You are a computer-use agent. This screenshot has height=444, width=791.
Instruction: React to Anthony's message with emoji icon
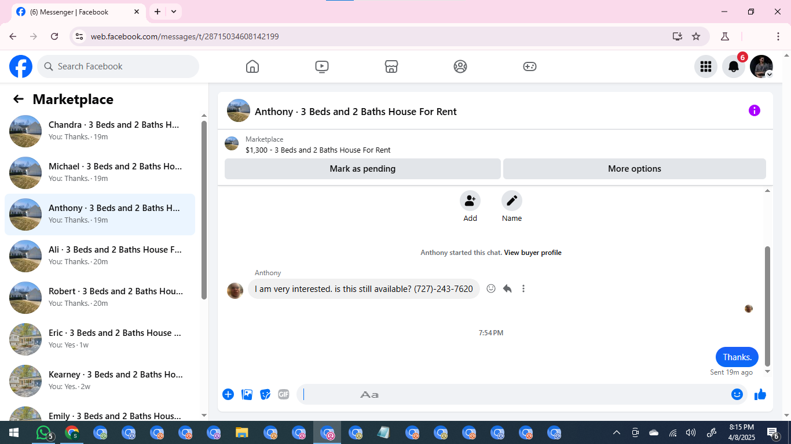pyautogui.click(x=491, y=288)
